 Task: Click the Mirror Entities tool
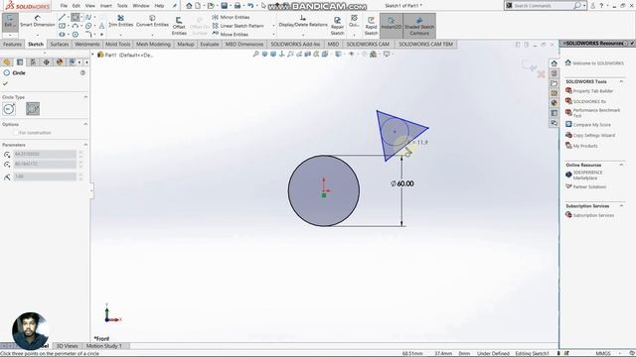click(x=231, y=17)
